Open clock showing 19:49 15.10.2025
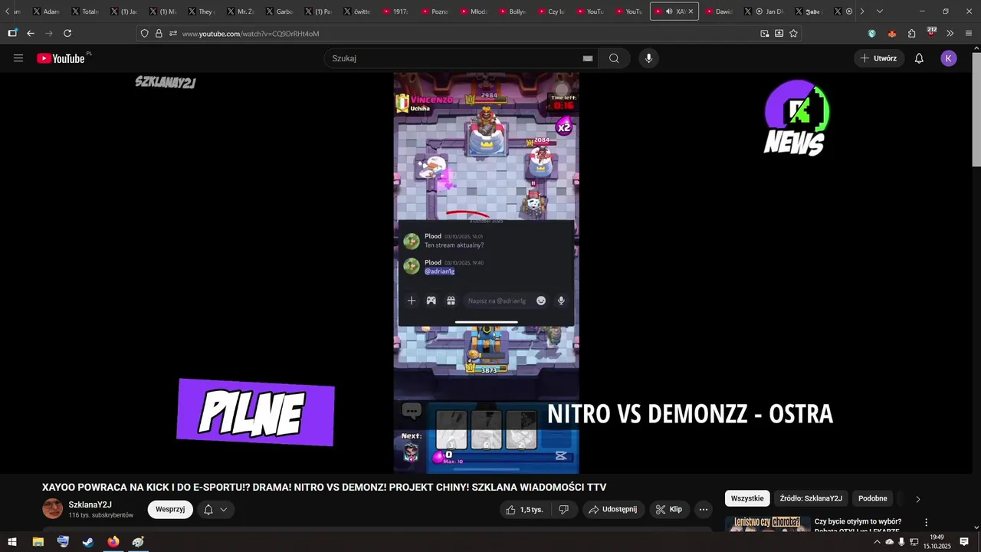Viewport: 981px width, 552px height. tap(937, 542)
